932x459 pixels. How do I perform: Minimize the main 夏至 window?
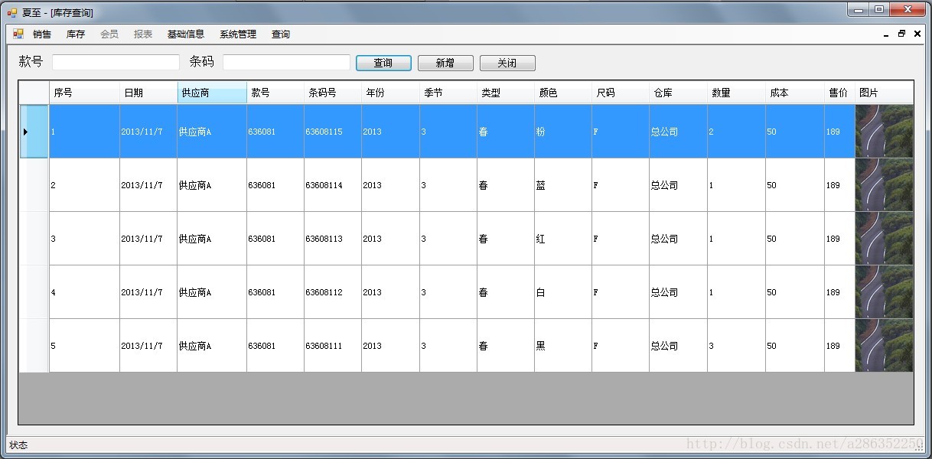tap(859, 9)
